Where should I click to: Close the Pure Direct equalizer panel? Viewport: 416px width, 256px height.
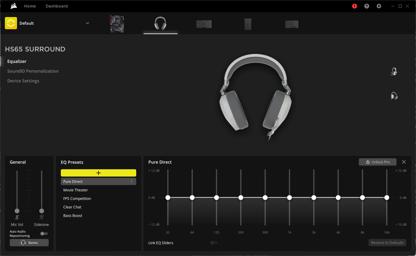tap(404, 162)
